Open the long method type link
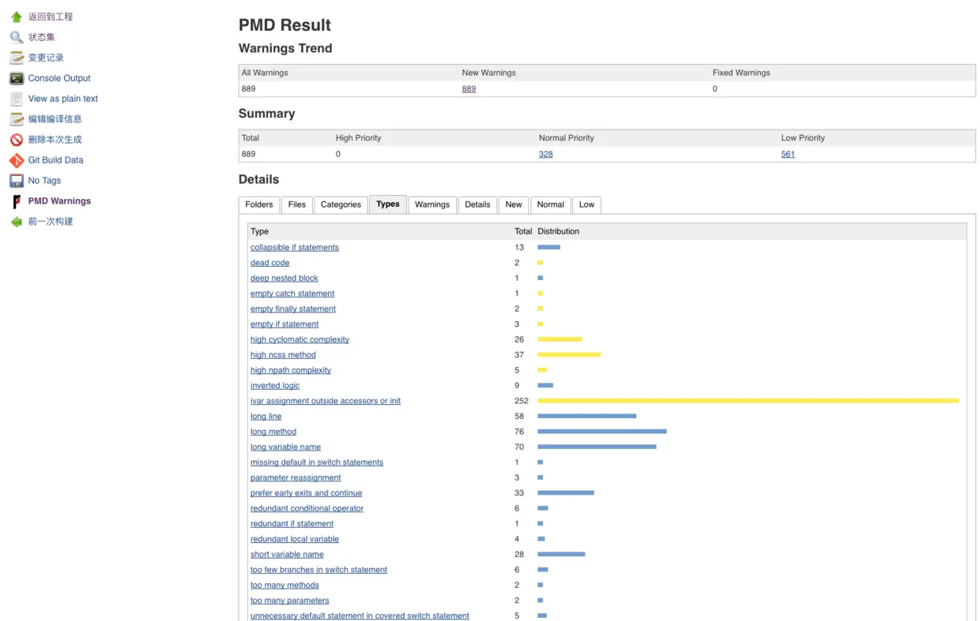The image size is (980, 621). (x=273, y=432)
